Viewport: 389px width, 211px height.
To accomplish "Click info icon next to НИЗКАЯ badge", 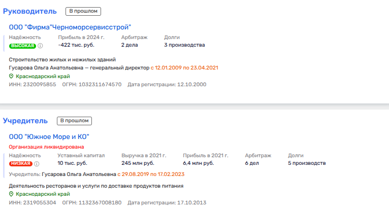I will (37, 164).
